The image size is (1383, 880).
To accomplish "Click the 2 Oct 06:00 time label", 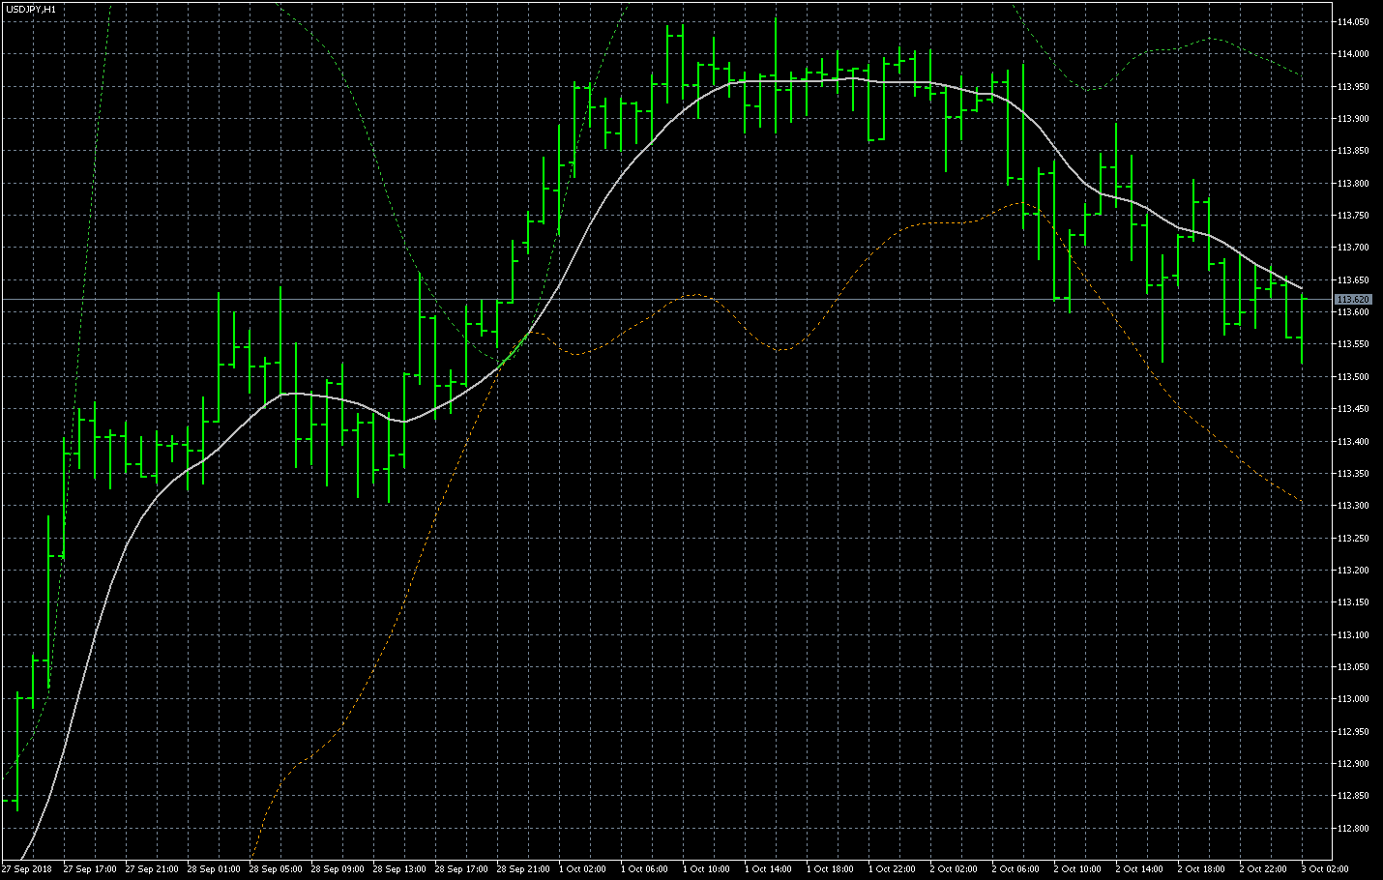I will point(1015,869).
